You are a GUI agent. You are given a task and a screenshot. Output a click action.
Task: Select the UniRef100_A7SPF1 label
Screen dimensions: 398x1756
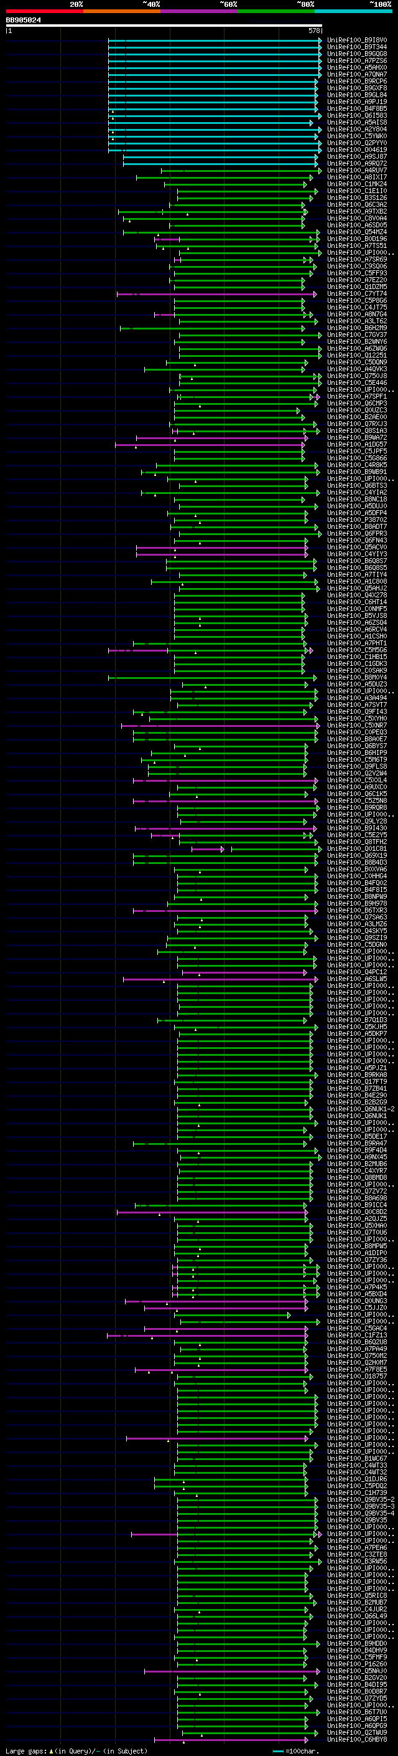tap(357, 396)
